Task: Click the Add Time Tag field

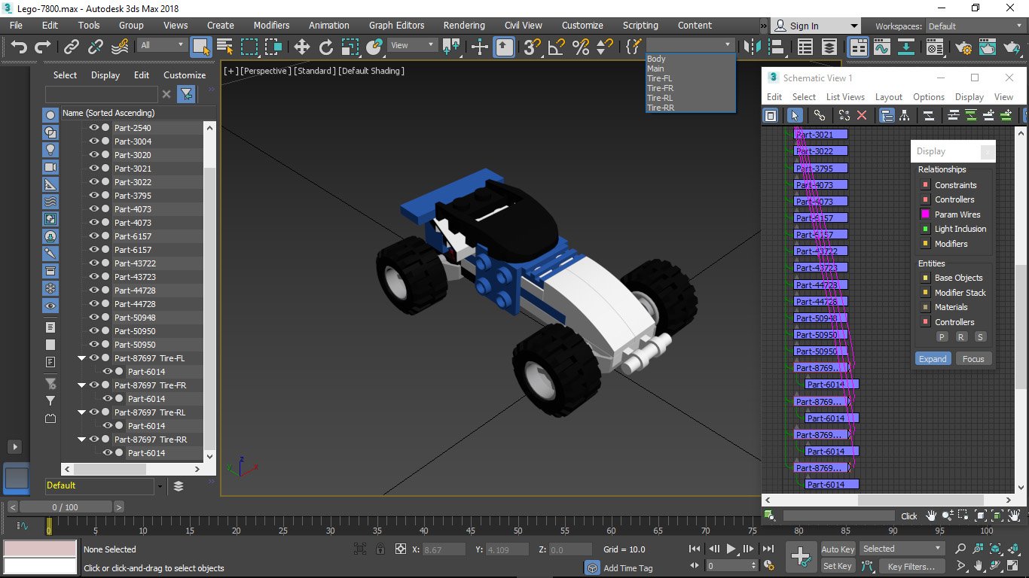Action: 629,567
